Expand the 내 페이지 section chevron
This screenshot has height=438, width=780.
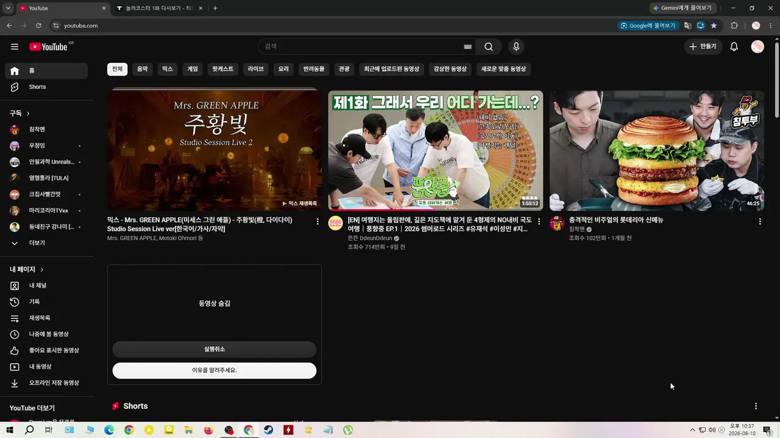[x=42, y=269]
